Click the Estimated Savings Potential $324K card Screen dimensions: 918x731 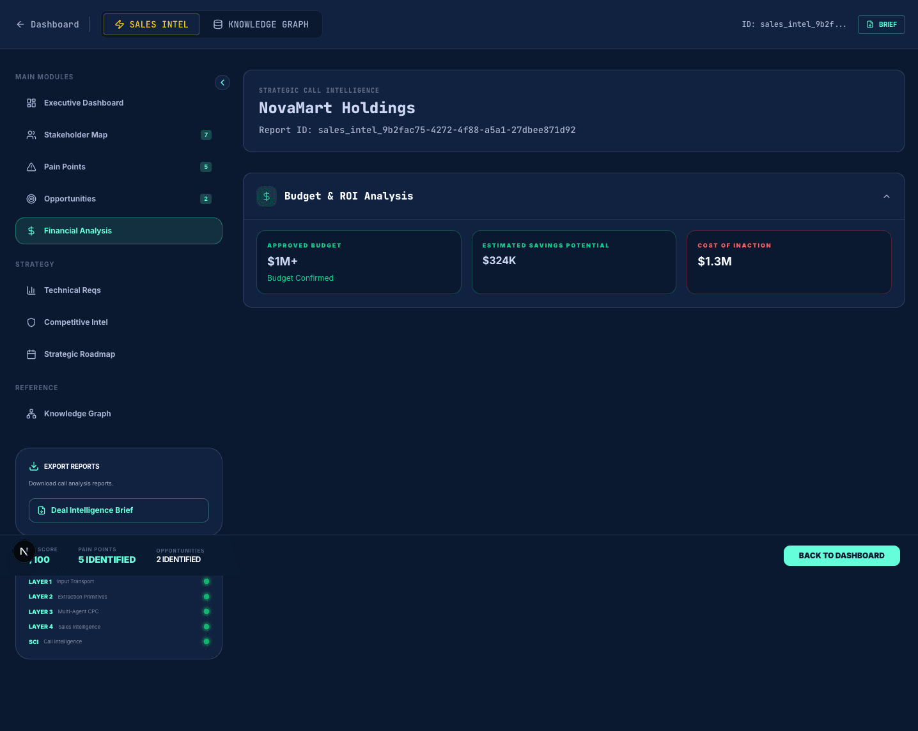[x=574, y=262]
